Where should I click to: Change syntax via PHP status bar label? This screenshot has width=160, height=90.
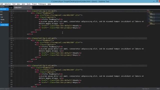[x=158, y=89]
